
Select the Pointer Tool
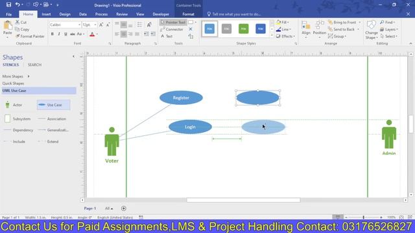tap(173, 23)
